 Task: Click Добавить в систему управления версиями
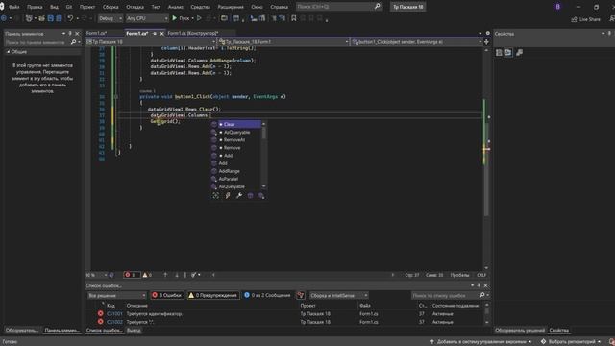(x=480, y=342)
